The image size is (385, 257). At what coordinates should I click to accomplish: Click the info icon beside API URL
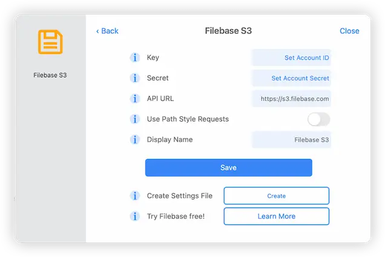click(x=135, y=99)
